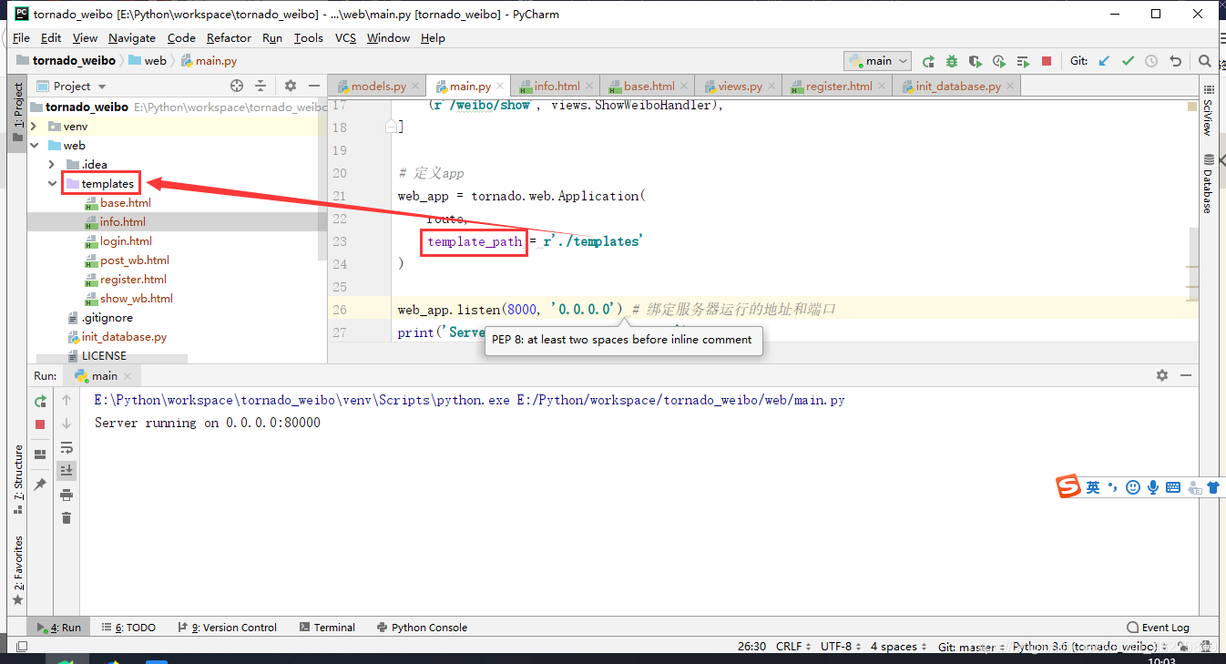The width and height of the screenshot is (1226, 664).
Task: Toggle the SciView side panel
Action: (x=1208, y=111)
